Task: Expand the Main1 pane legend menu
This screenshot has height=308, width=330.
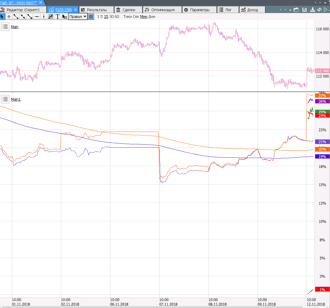Action: click(5, 99)
